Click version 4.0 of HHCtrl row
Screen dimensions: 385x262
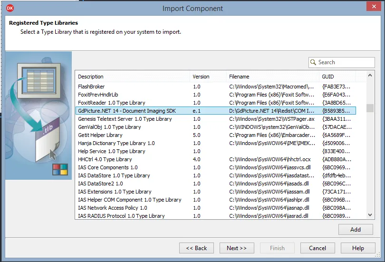(x=197, y=159)
